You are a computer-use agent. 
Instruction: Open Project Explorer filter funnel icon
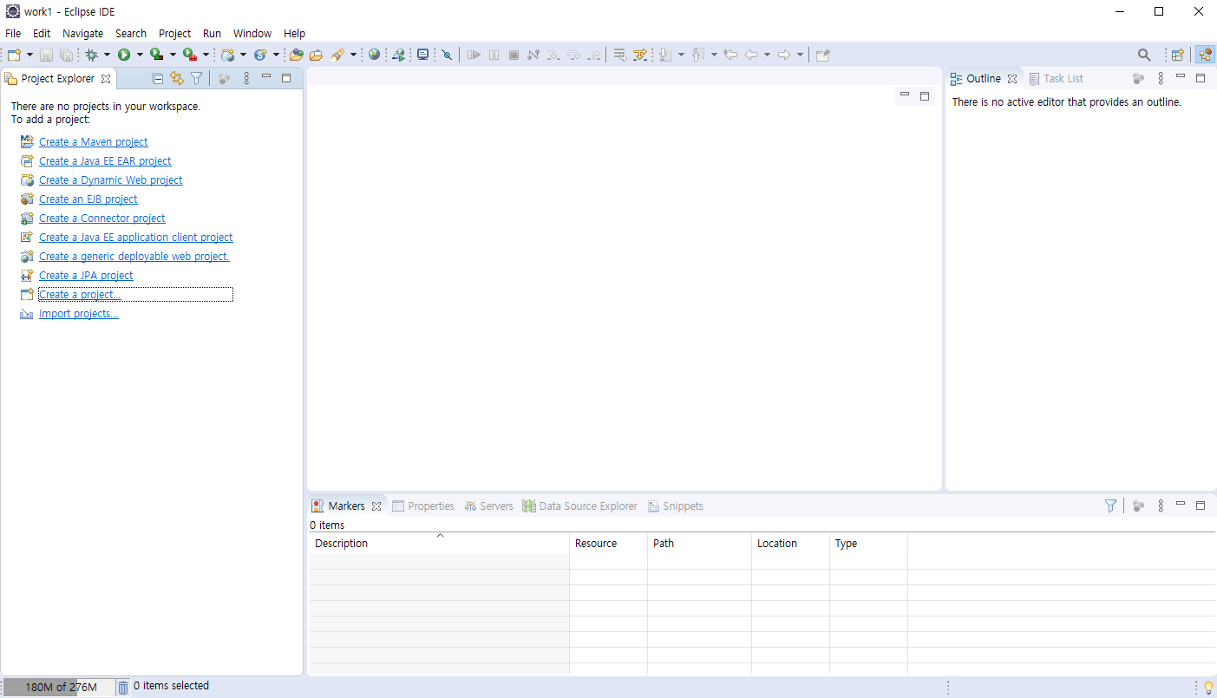197,78
